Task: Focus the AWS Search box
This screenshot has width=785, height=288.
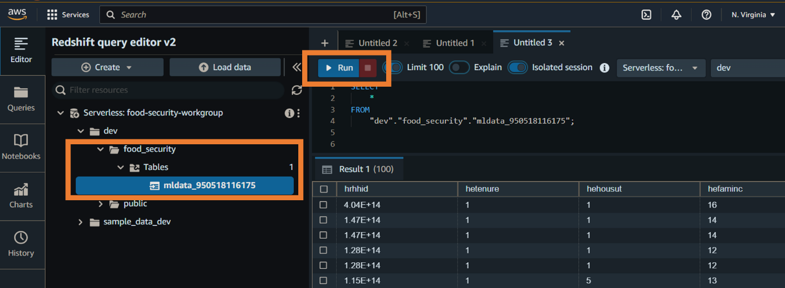Action: 263,15
